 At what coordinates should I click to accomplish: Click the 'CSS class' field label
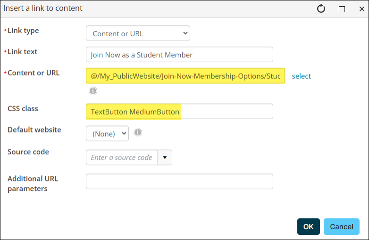coord(23,108)
